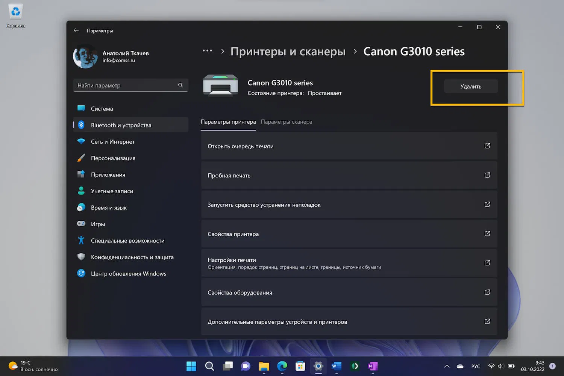Go to Персонализация settings

pos(130,158)
